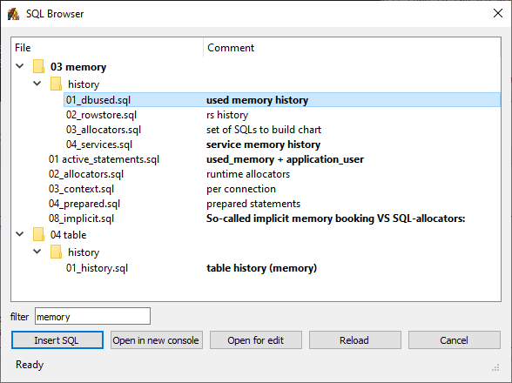Screen dimensions: 512x383
Task: Click the 04 table folder label
Action: tap(68, 235)
